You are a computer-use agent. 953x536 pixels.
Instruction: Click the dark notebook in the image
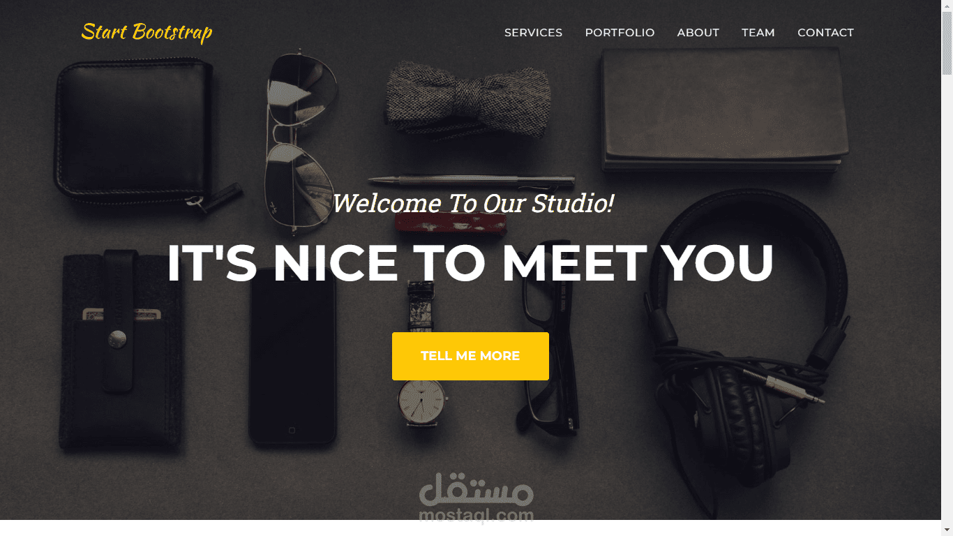724,112
